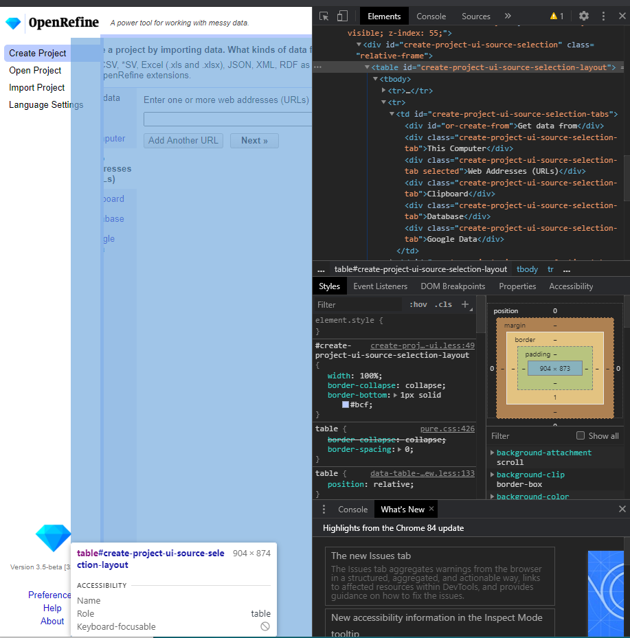Add new style rule plus icon
The width and height of the screenshot is (630, 638).
pos(464,304)
